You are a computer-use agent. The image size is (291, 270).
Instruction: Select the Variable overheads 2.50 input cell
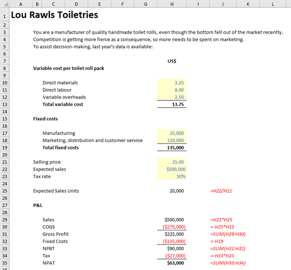click(x=172, y=97)
